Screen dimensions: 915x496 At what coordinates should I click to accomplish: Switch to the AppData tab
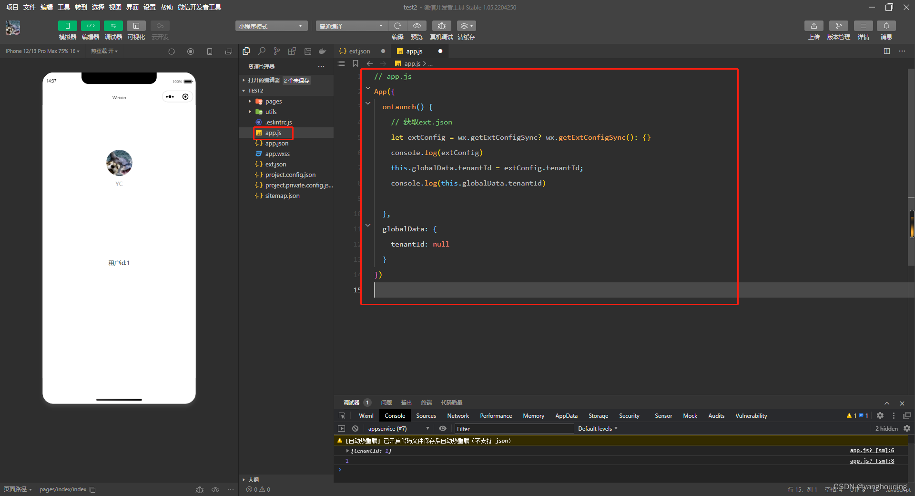[566, 416]
